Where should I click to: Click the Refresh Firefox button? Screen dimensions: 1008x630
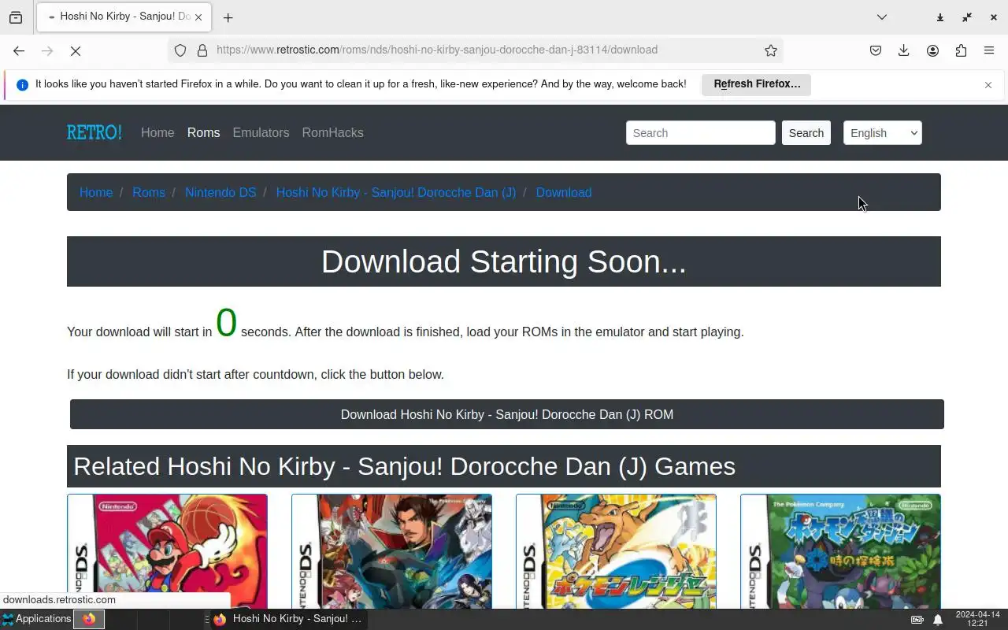click(756, 84)
